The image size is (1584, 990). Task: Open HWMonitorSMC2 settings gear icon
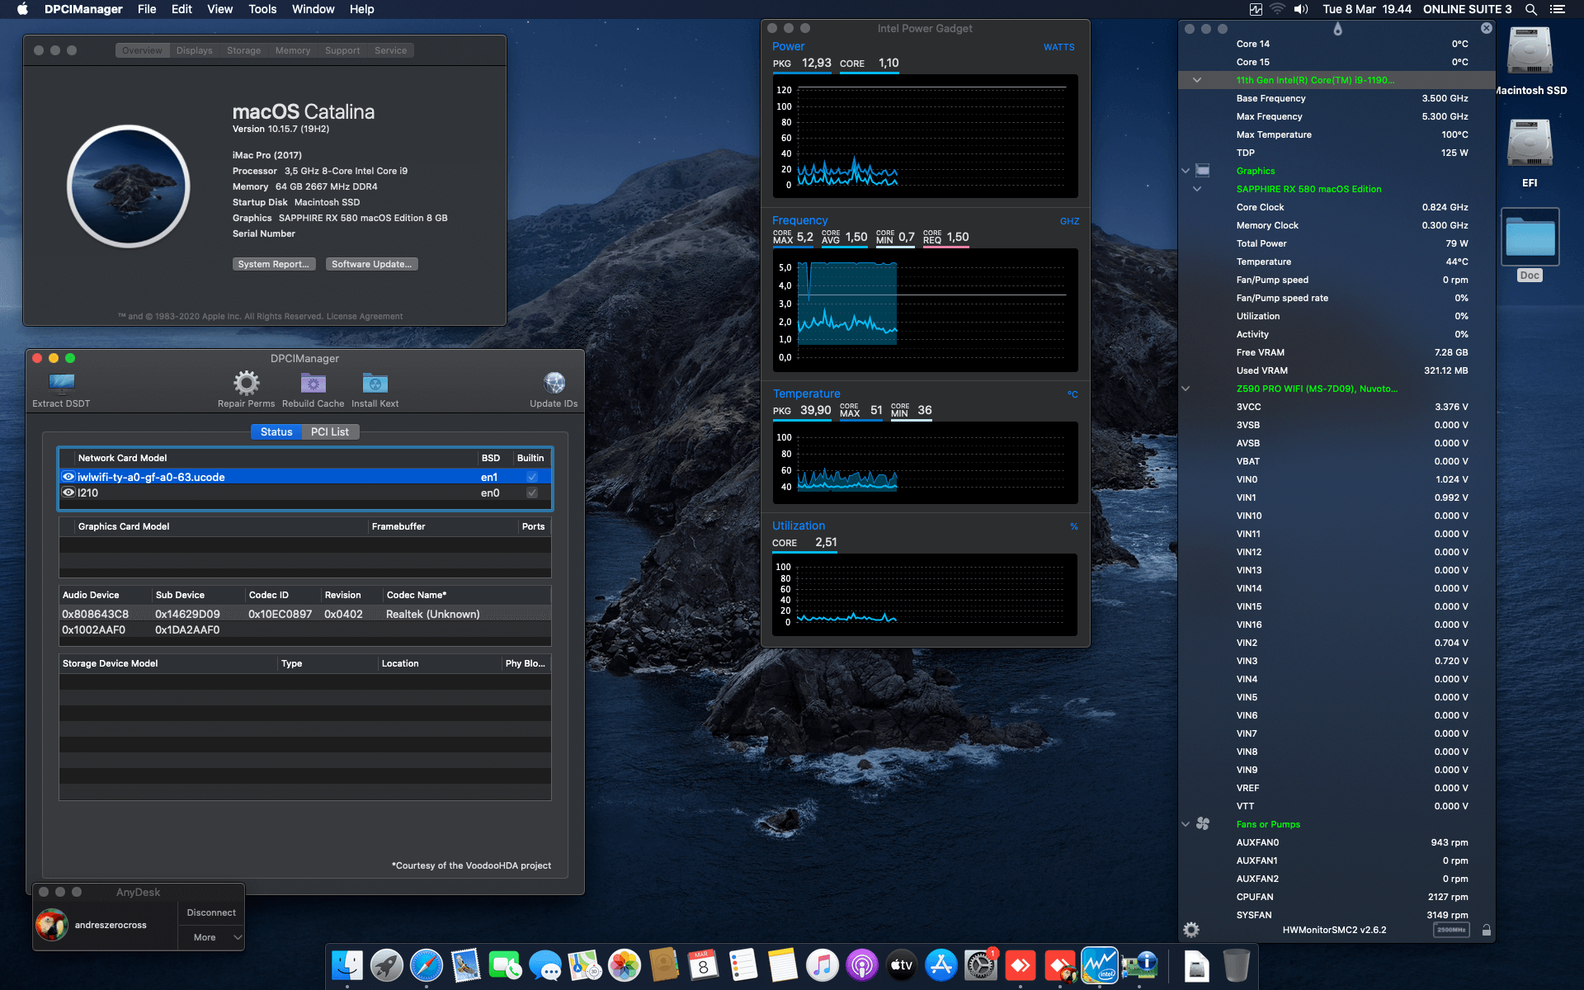(1191, 930)
